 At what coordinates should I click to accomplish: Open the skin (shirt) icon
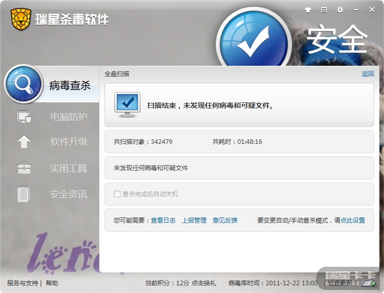tap(308, 10)
